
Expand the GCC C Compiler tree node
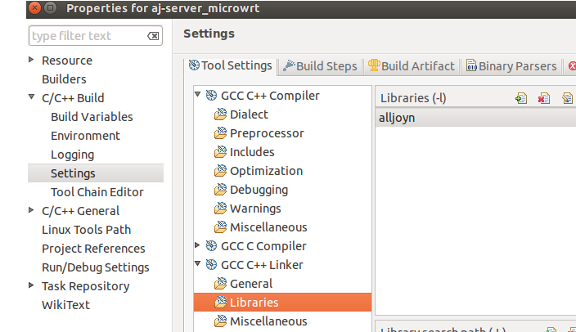(x=197, y=245)
